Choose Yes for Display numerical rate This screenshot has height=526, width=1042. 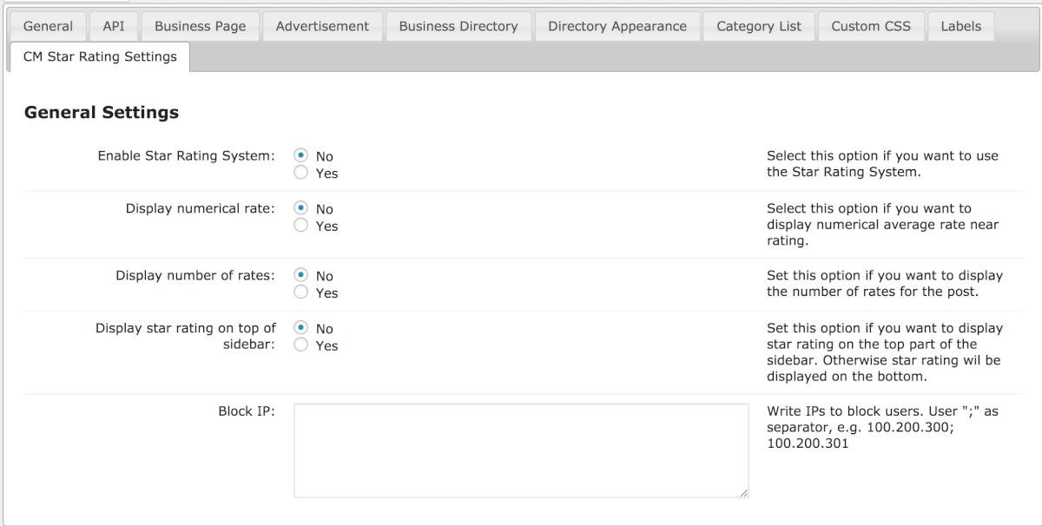pyautogui.click(x=301, y=226)
